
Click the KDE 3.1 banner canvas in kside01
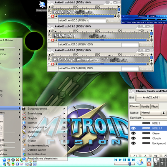(84, 12)
